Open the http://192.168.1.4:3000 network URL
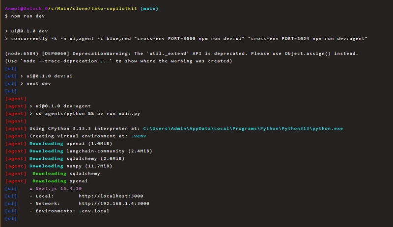Screen dimensions: 393x227 (114, 203)
